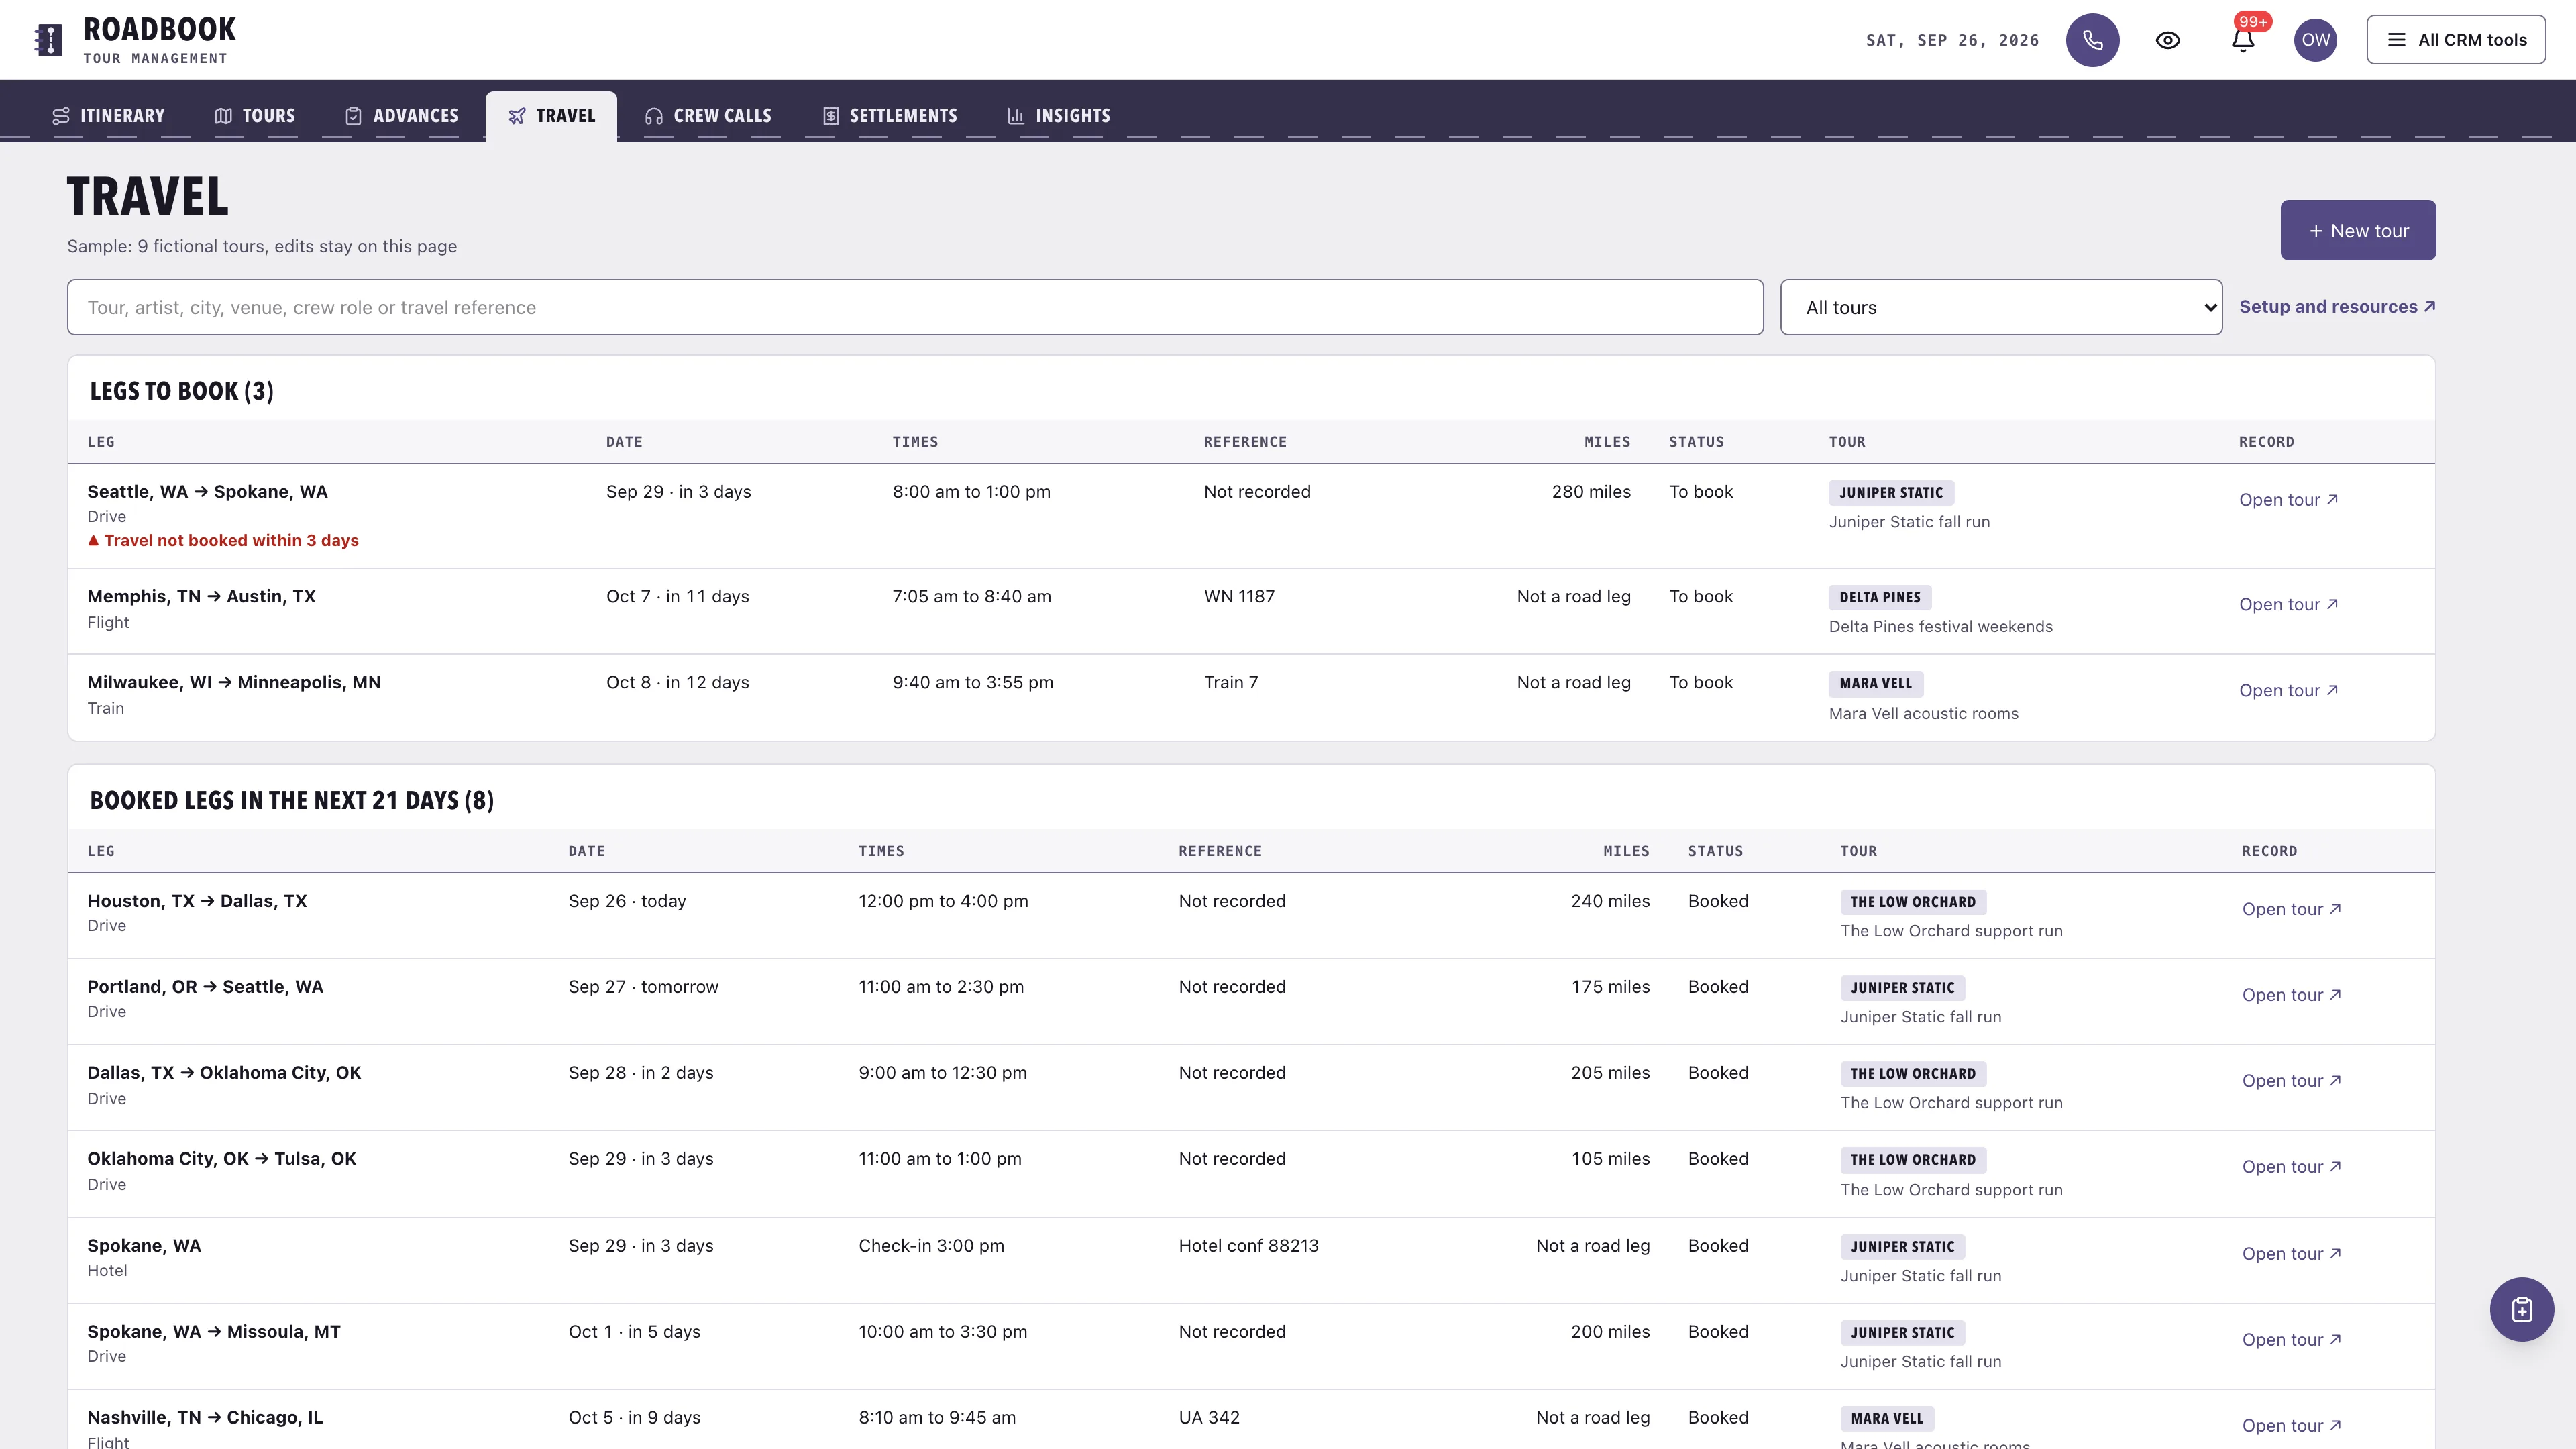Go to the Insights tab
Image resolution: width=2576 pixels, height=1449 pixels.
coord(1058,116)
